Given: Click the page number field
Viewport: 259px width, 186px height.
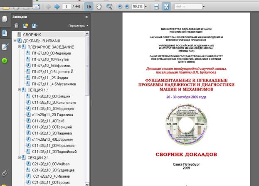Looking at the screenshot, I should point(67,7).
